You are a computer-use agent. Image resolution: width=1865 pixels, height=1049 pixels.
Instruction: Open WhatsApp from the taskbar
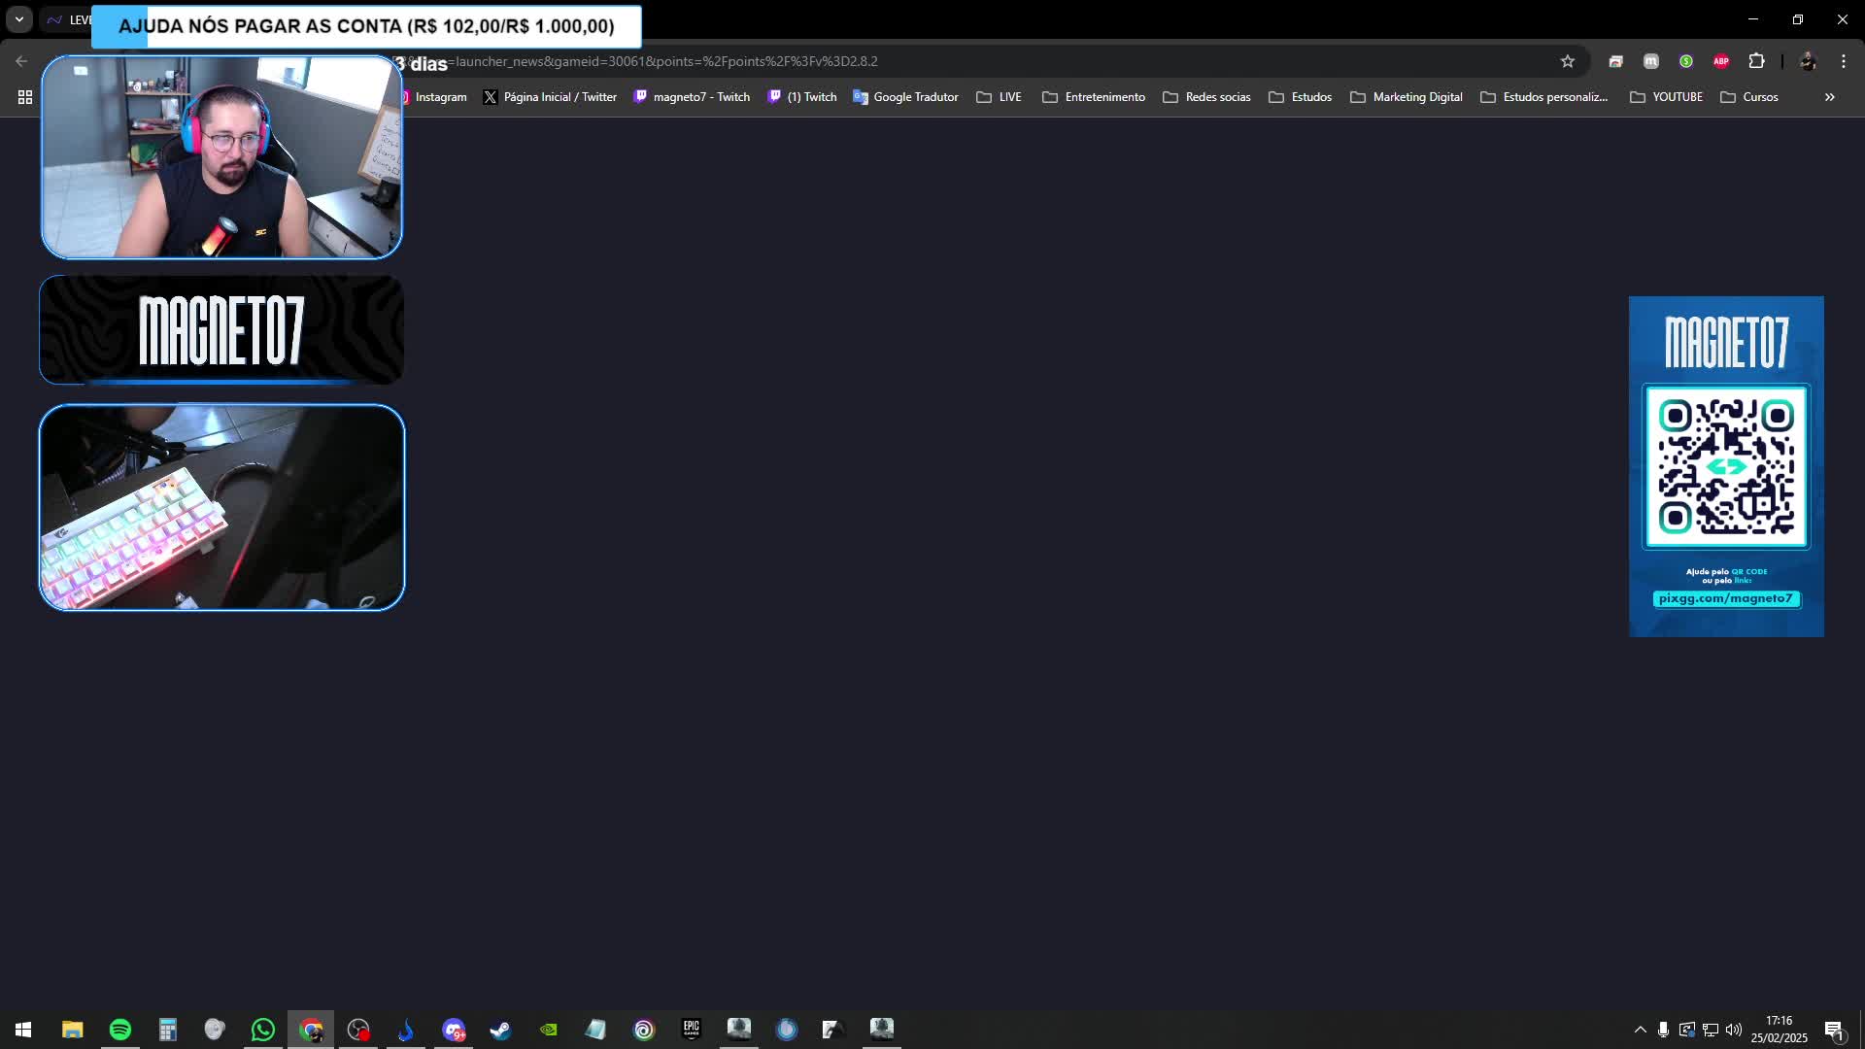(x=263, y=1030)
